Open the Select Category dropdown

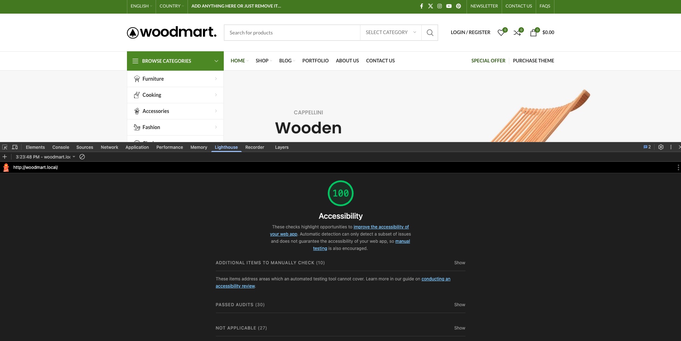[391, 33]
